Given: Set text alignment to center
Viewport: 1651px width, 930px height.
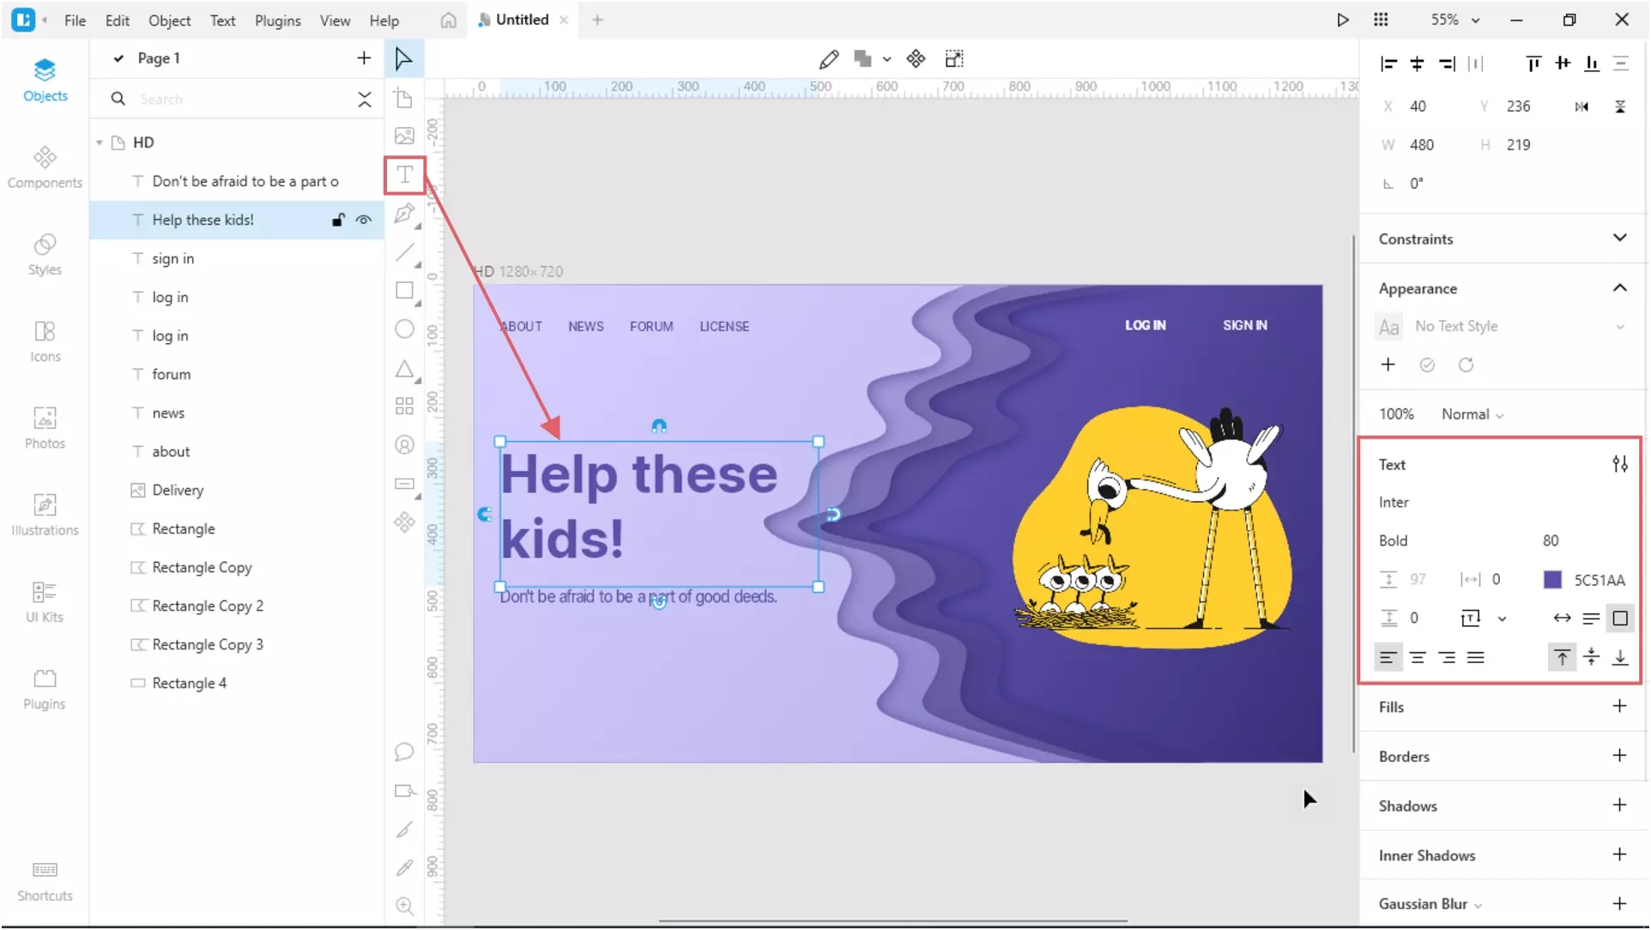Looking at the screenshot, I should (x=1418, y=658).
